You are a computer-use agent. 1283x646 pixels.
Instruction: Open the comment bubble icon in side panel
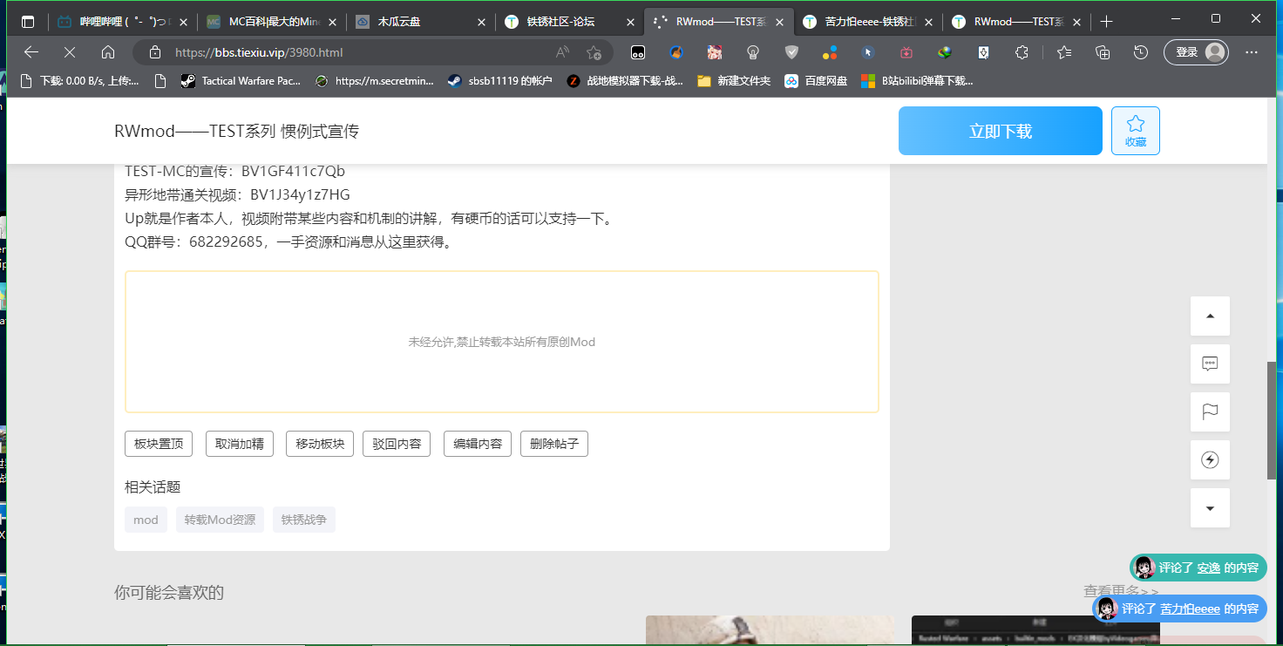coord(1210,364)
